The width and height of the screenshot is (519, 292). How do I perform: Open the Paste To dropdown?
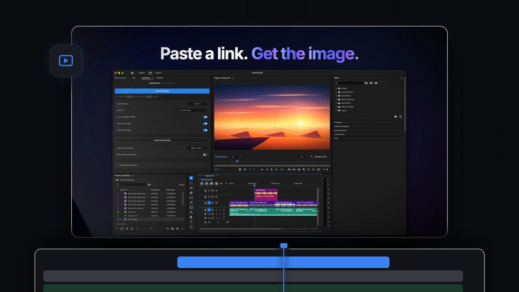click(x=192, y=110)
